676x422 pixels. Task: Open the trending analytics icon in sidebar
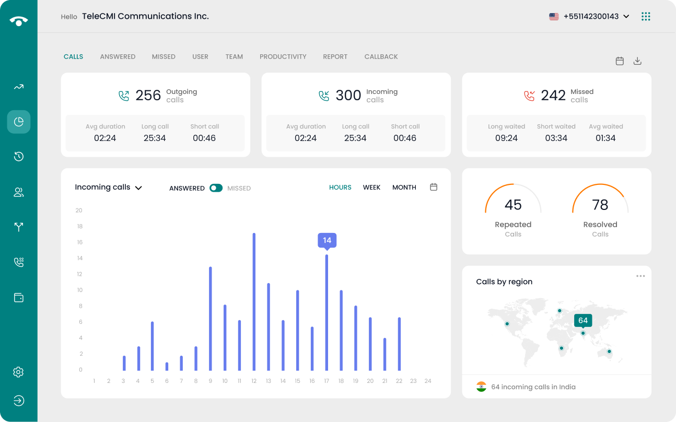[19, 87]
